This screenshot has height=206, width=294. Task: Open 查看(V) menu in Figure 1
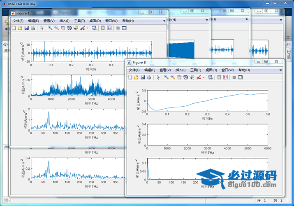[x=49, y=21]
